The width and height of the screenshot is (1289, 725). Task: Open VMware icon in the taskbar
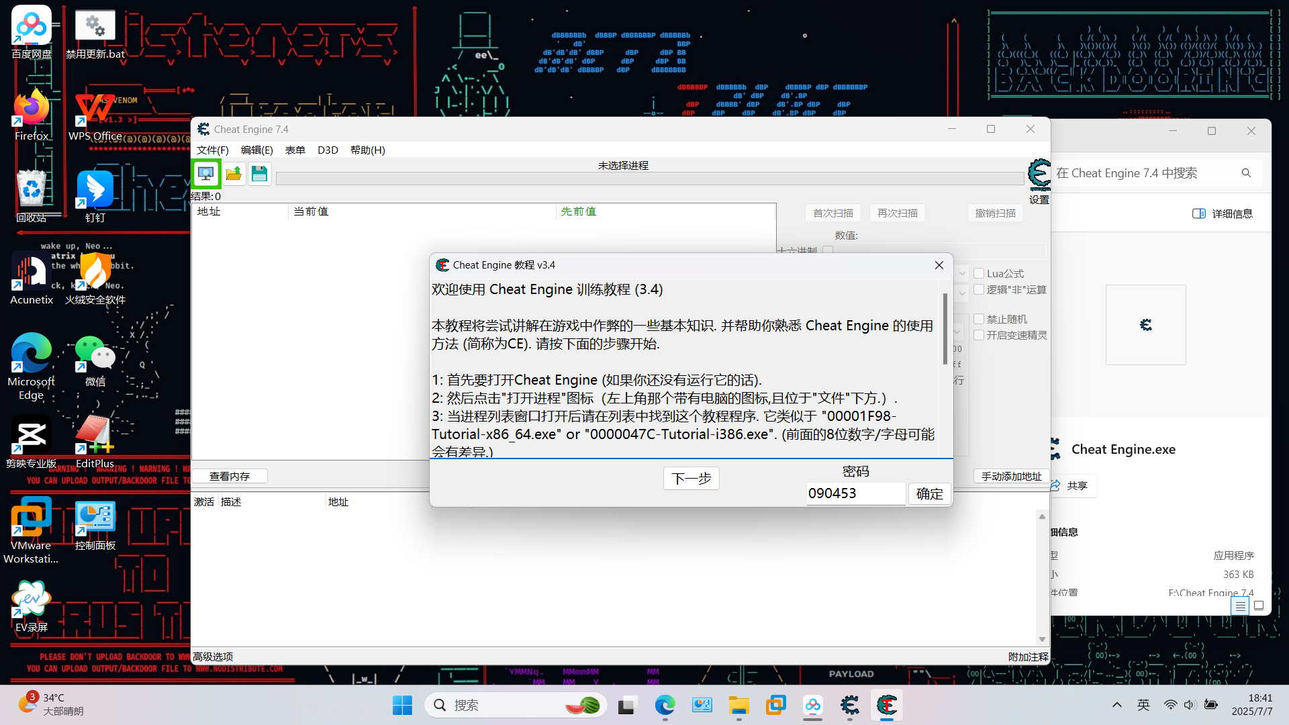coord(775,706)
